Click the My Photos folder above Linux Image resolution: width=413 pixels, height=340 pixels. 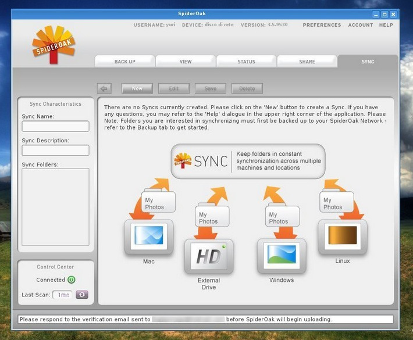tap(337, 202)
